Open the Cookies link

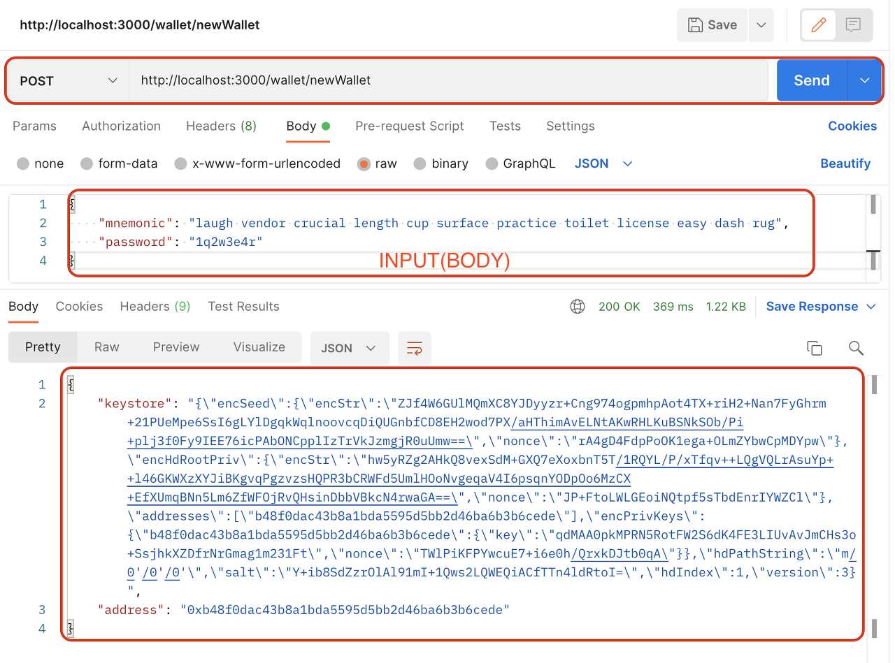tap(852, 126)
